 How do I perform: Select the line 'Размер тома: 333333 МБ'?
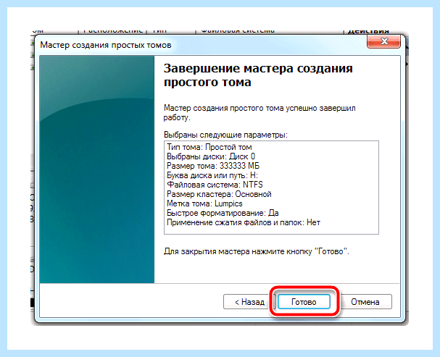(213, 166)
